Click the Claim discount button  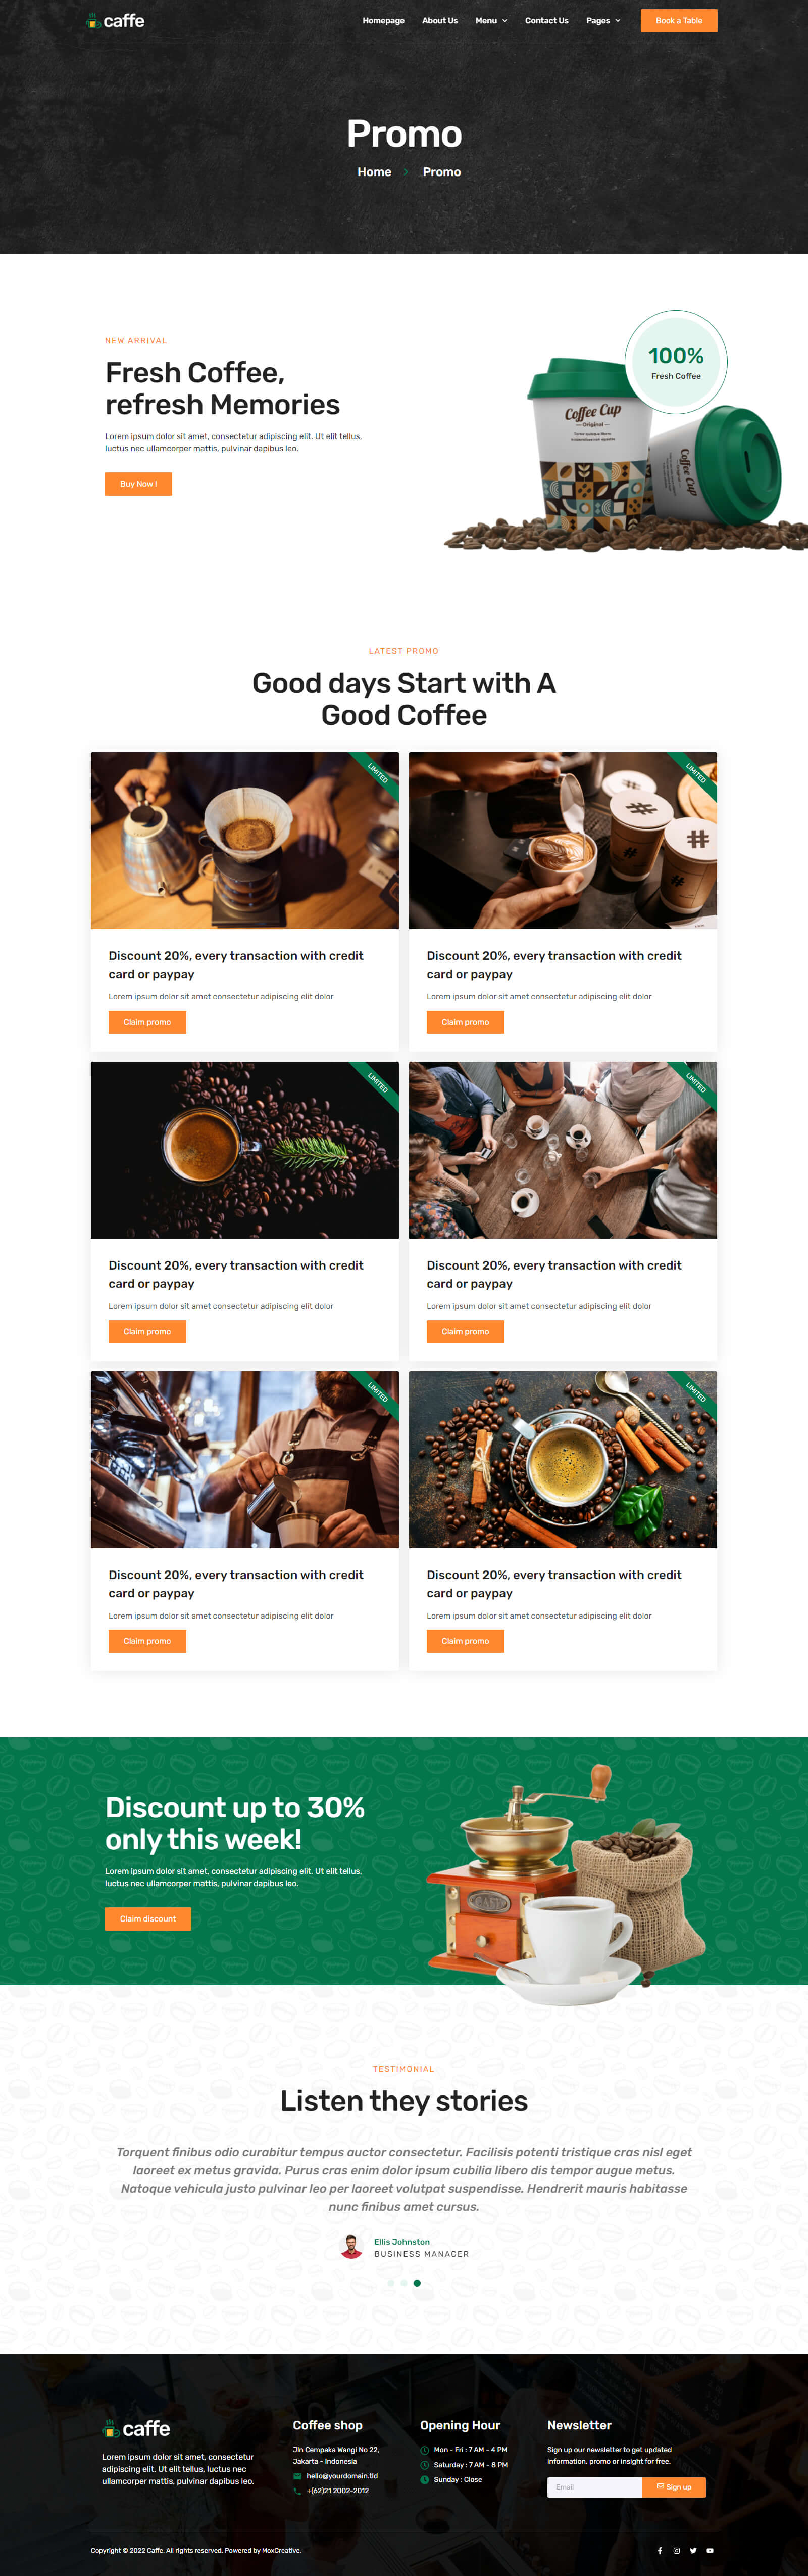click(148, 1919)
